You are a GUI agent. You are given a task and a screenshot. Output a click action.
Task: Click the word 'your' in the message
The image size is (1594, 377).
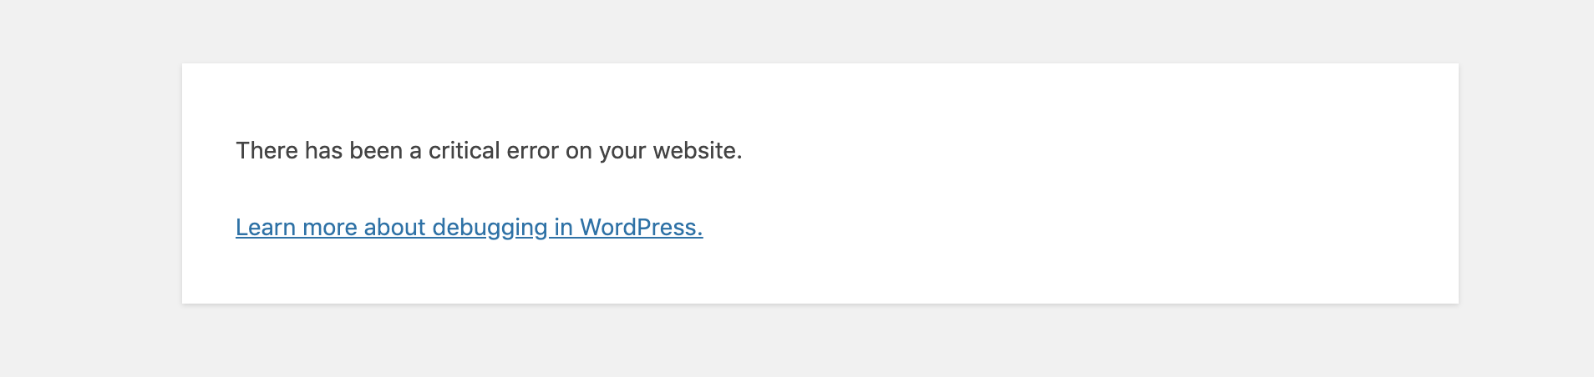click(x=622, y=151)
